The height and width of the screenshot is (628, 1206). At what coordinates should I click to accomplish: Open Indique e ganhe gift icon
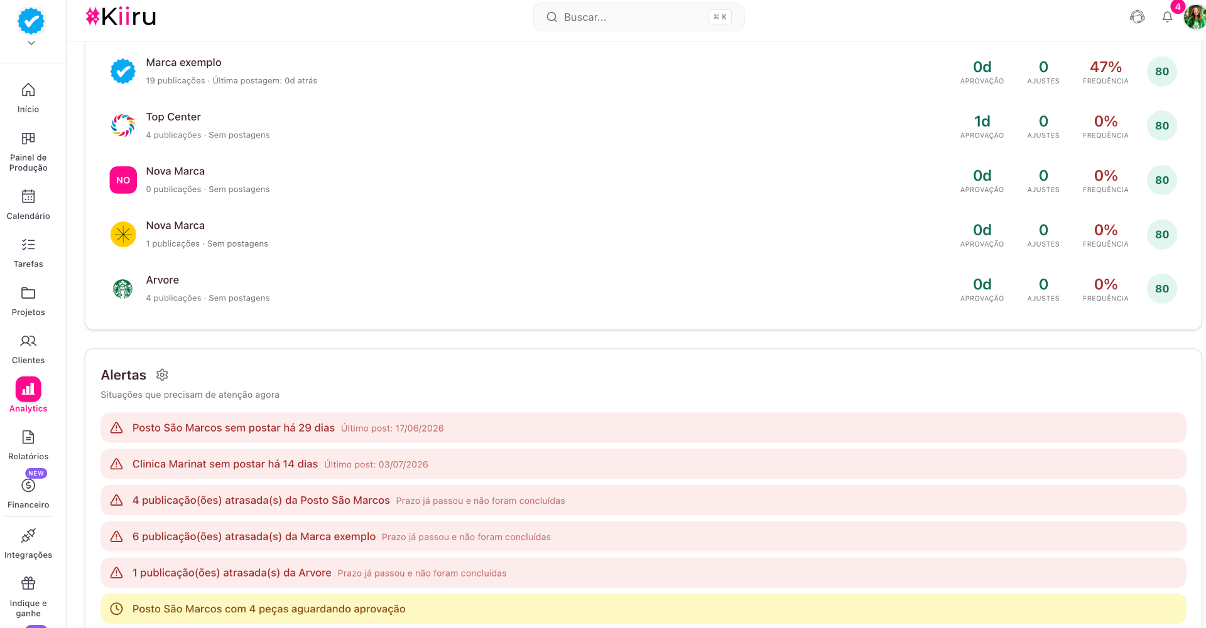(28, 583)
